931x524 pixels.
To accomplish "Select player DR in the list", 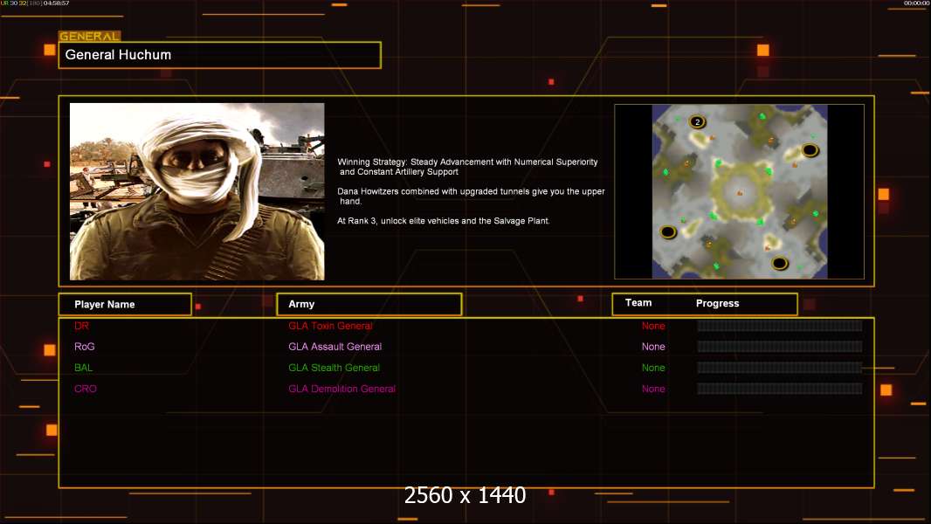I will pyautogui.click(x=81, y=326).
